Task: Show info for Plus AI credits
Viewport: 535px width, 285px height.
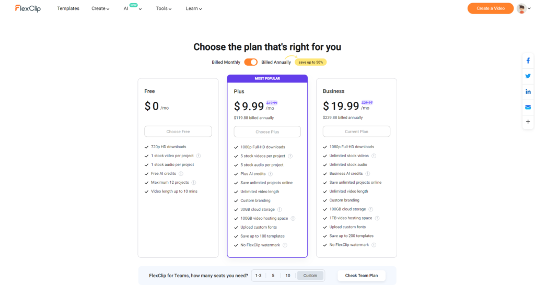Action: click(x=270, y=174)
